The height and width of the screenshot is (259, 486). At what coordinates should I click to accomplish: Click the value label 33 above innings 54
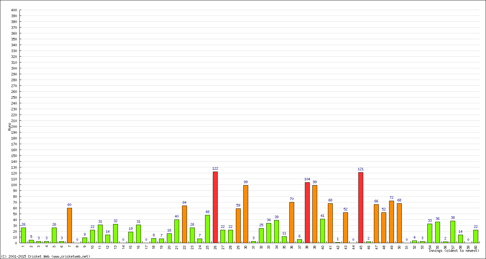[x=430, y=220]
